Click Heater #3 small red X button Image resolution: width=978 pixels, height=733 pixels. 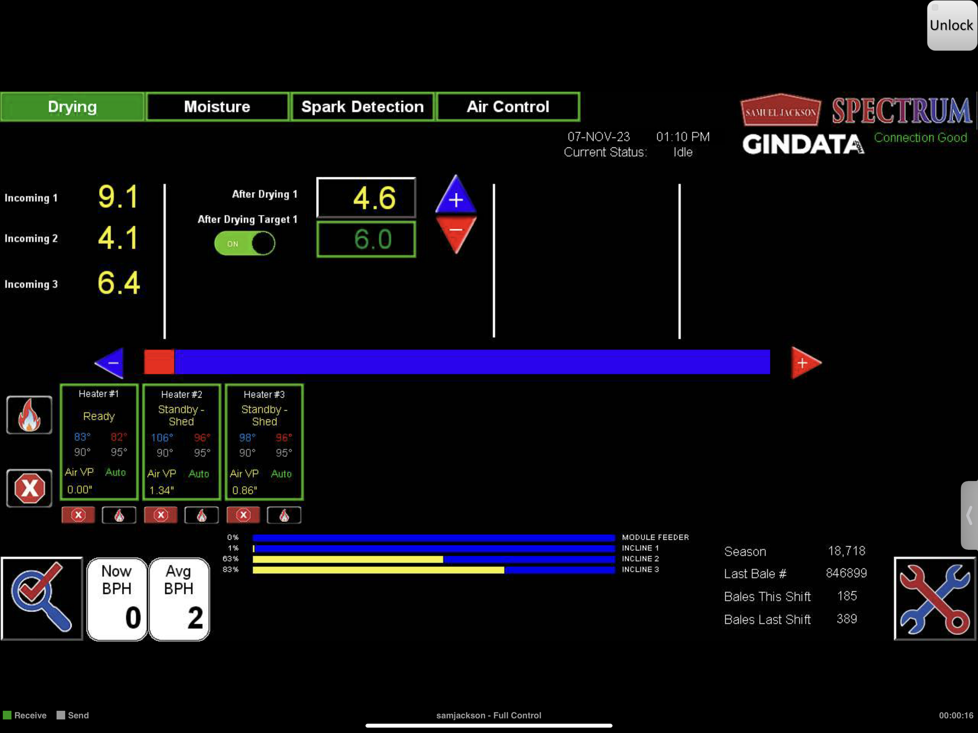pos(243,515)
